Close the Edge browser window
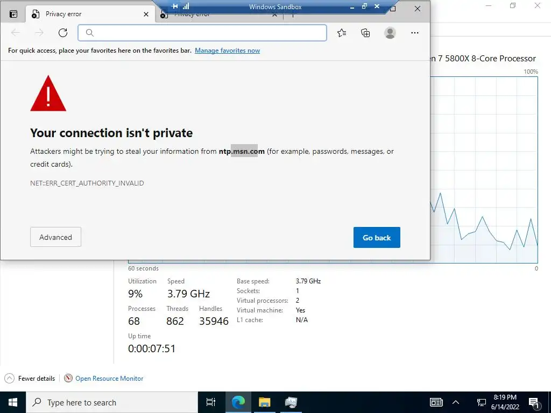551x413 pixels. click(418, 9)
